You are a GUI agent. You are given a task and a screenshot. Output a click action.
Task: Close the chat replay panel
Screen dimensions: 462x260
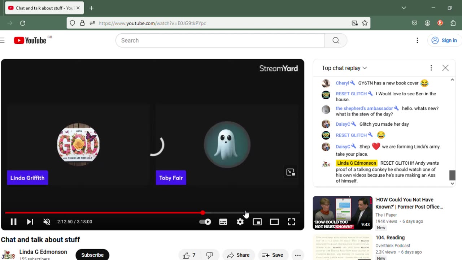coord(445,68)
